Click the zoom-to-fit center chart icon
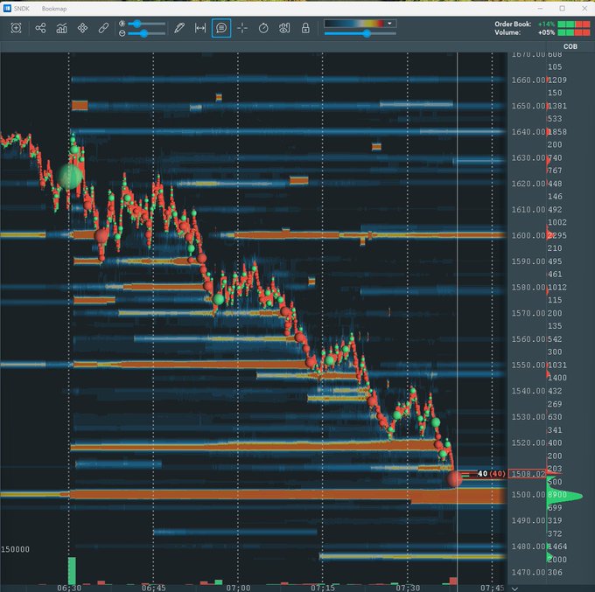The image size is (595, 592). coord(16,28)
